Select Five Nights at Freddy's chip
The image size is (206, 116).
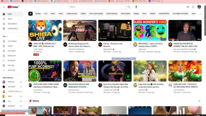181,14
